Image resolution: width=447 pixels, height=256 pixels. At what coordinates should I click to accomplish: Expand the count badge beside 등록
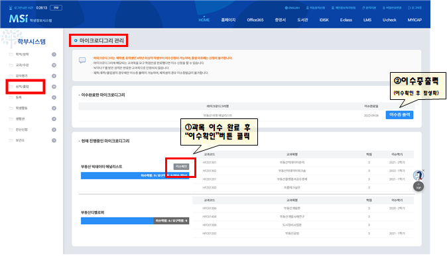pos(54,97)
